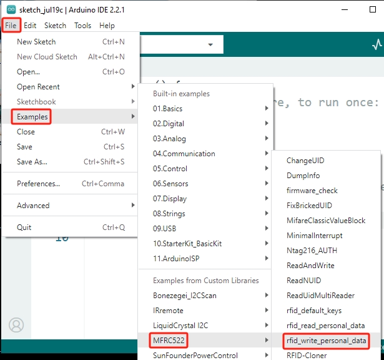
Task: Expand Bonezegei_I2CScan library examples
Action: point(205,296)
